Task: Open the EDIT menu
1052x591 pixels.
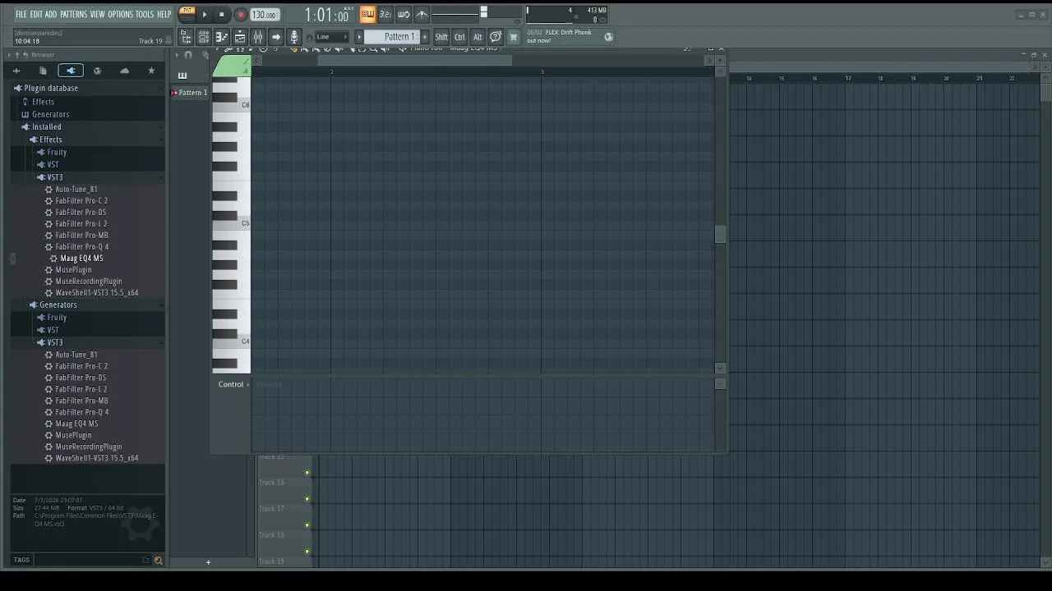Action: point(36,15)
